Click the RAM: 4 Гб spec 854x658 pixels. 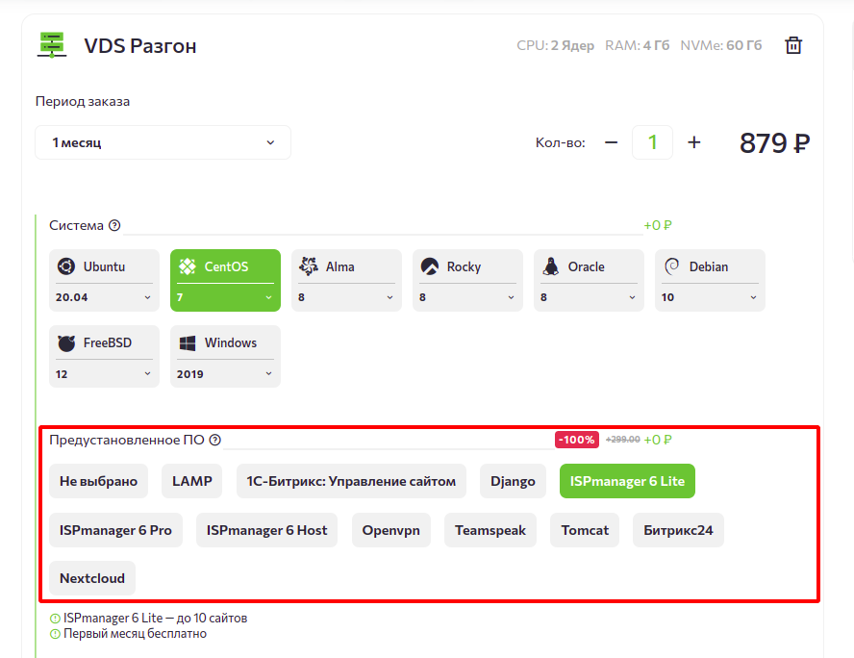point(638,45)
